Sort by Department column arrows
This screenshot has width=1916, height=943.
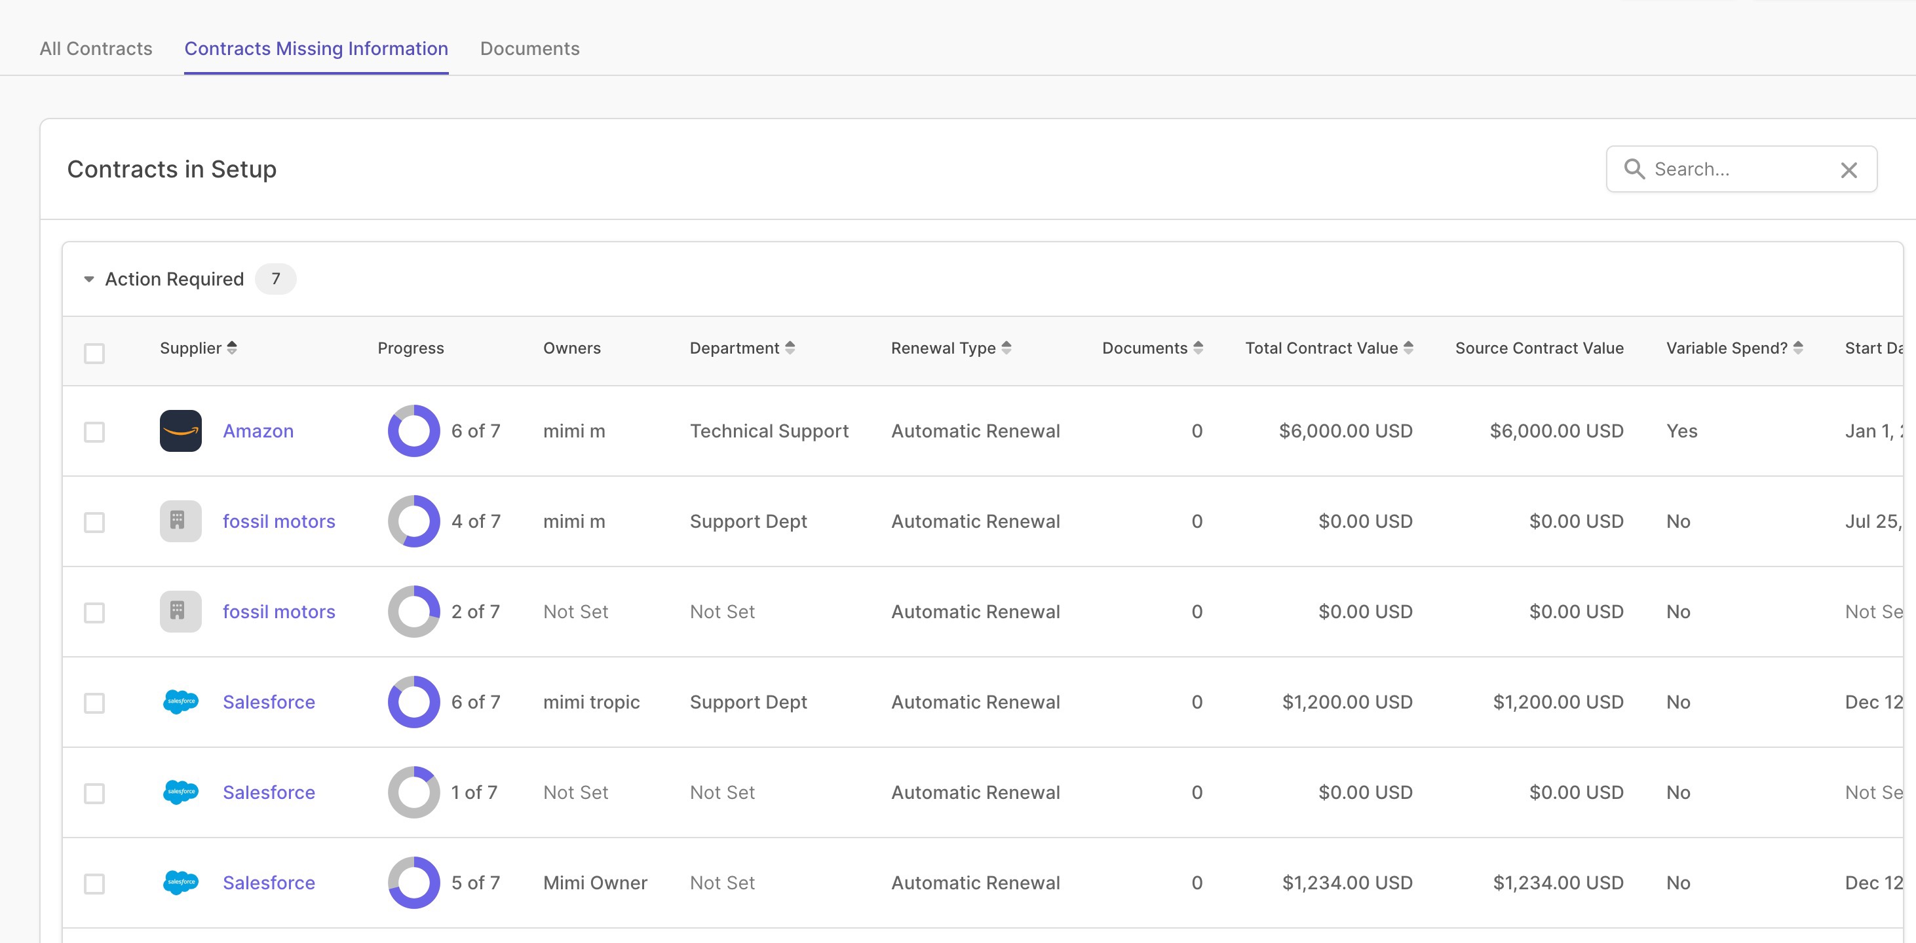(790, 348)
